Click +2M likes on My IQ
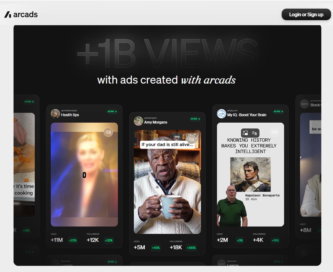This screenshot has width=333, height=272. 222,240
